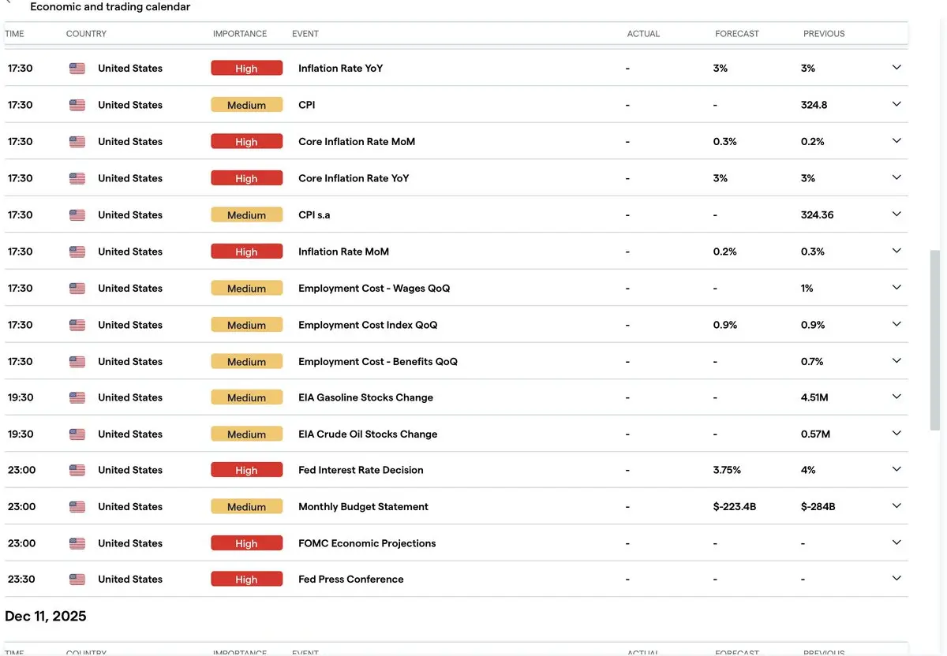947x656 pixels.
Task: Expand the CPI s.a row chevron
Action: (896, 214)
